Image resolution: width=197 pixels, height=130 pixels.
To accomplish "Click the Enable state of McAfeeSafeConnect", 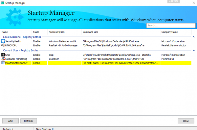I will point(37,63).
